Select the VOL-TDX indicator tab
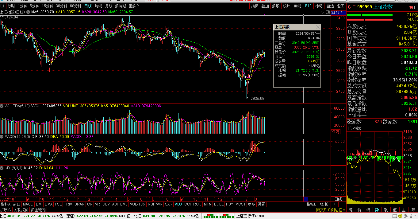The width and height of the screenshot is (418, 219). [138, 204]
